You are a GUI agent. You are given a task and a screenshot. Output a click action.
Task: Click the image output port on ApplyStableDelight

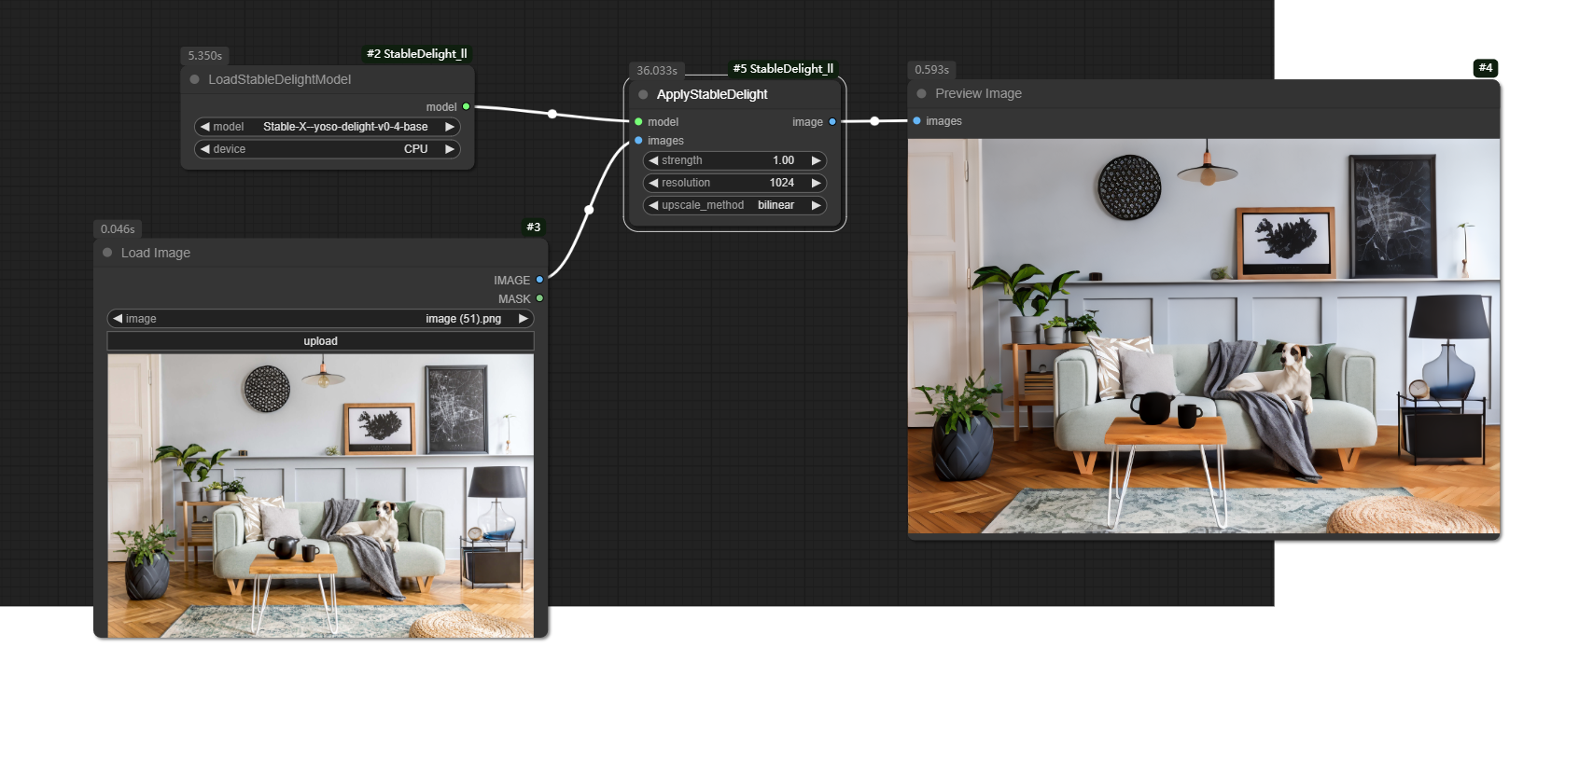coord(832,122)
